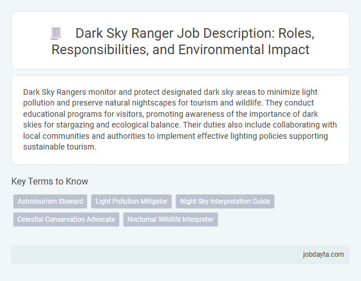The width and height of the screenshot is (361, 281).
Task: Click the Dark Sky Ranger Job Description title
Action: pos(183,41)
